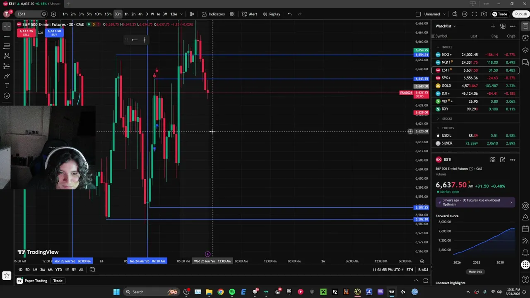Image resolution: width=530 pixels, height=298 pixels.
Task: Switch to the 1m timeframe
Action: [x=65, y=14]
